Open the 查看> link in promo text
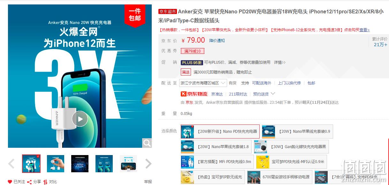389x185 pixels. (x=364, y=30)
